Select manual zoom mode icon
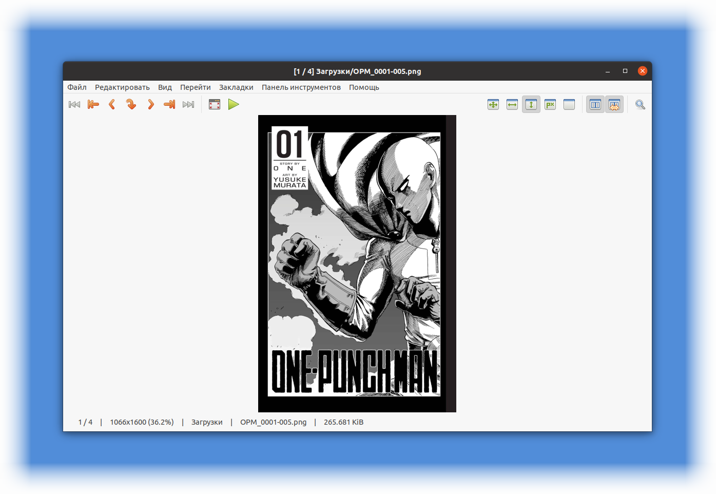 coord(569,105)
